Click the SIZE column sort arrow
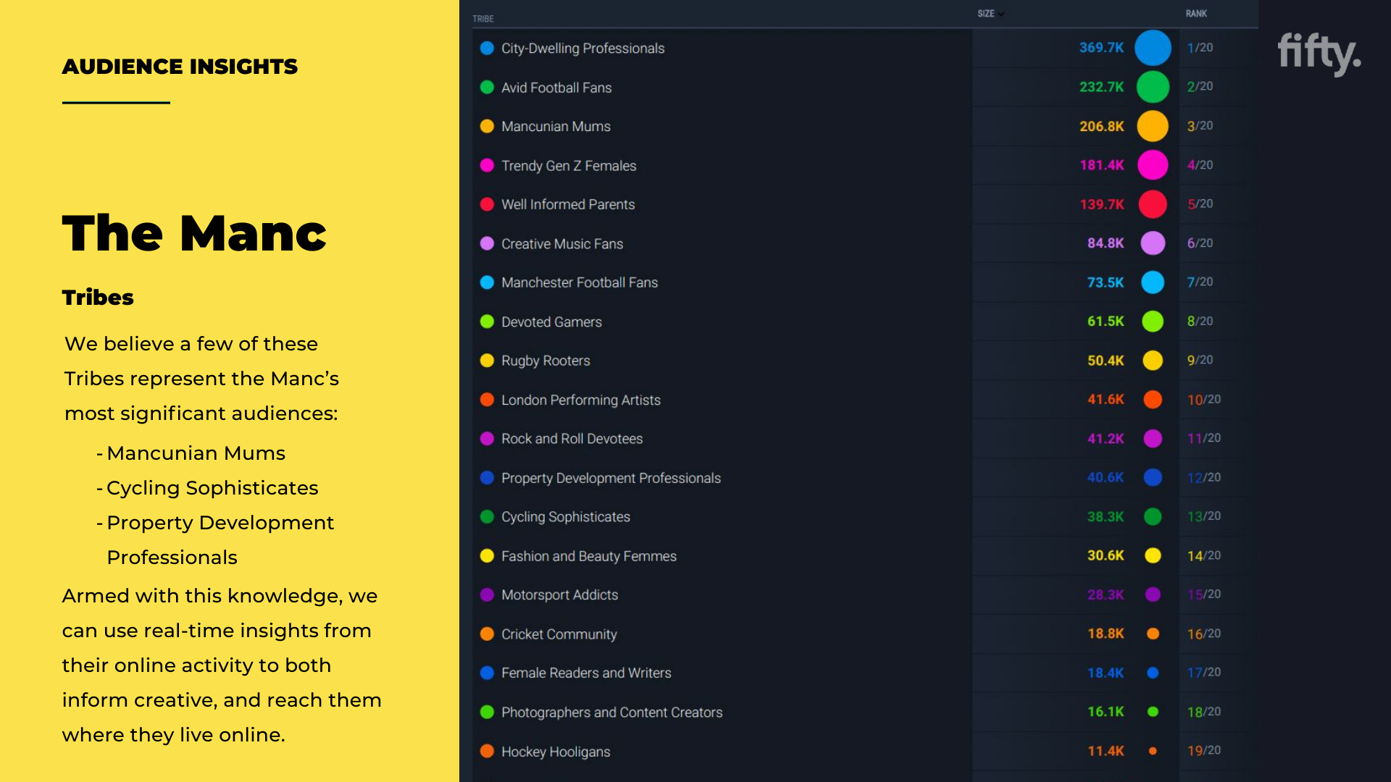This screenshot has width=1391, height=782. [1001, 14]
